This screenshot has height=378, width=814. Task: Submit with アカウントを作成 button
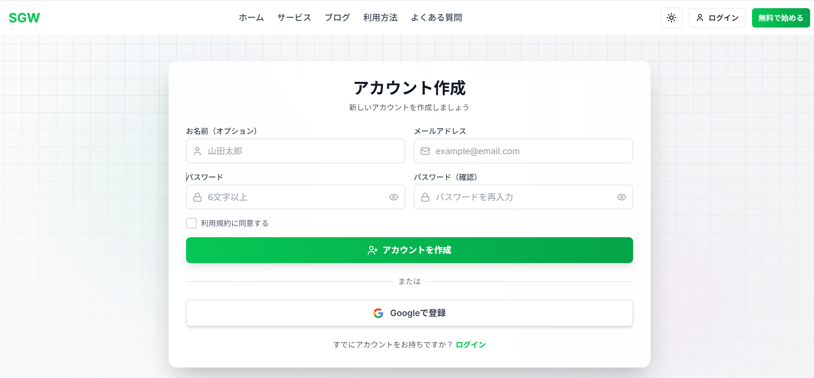coord(409,250)
